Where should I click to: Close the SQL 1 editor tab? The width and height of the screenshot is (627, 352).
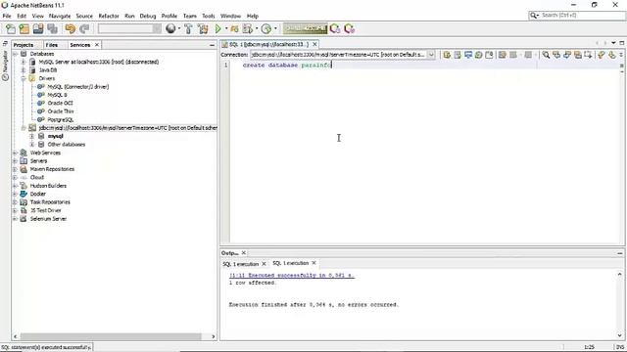[314, 44]
